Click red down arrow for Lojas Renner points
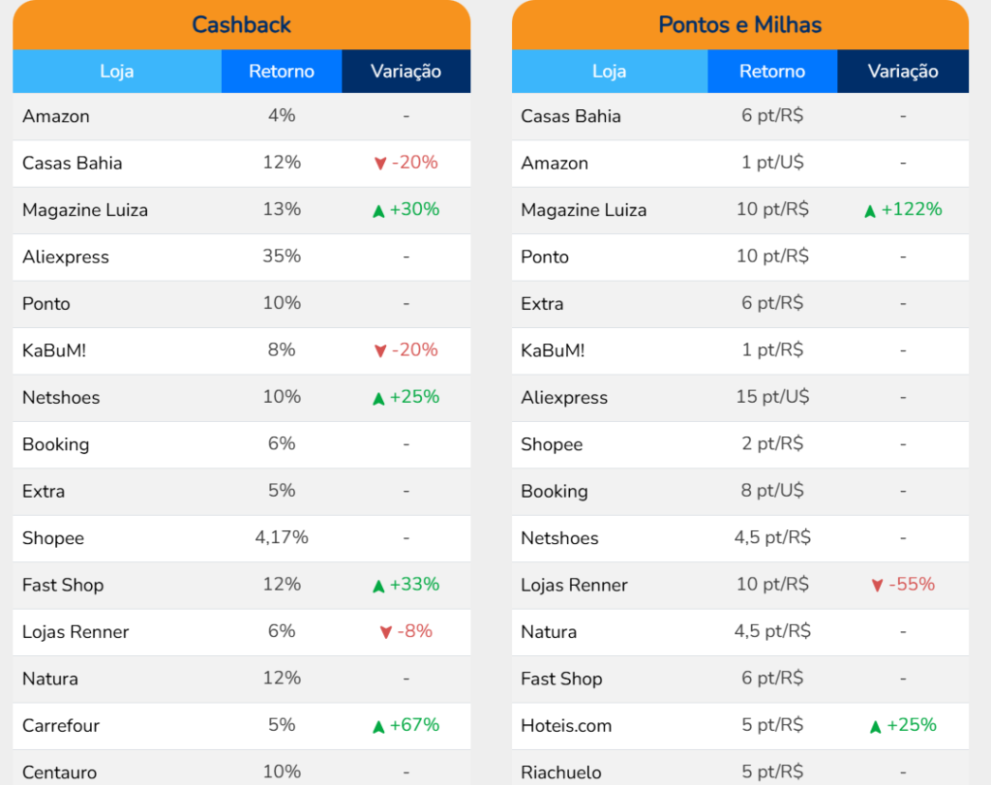This screenshot has width=991, height=785. (877, 586)
